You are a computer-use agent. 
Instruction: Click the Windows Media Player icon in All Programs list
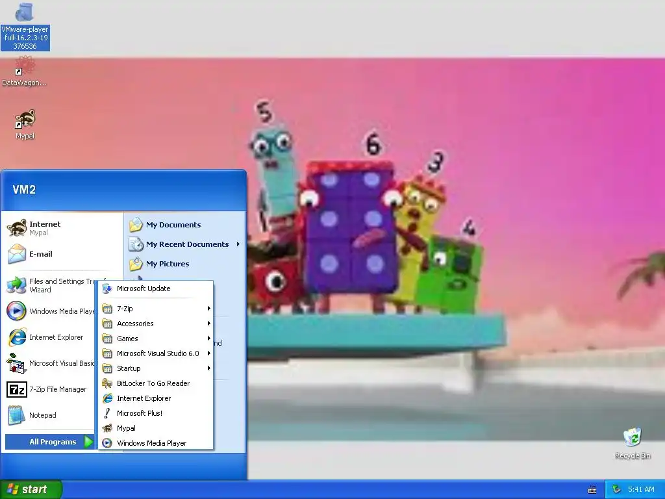pyautogui.click(x=107, y=443)
